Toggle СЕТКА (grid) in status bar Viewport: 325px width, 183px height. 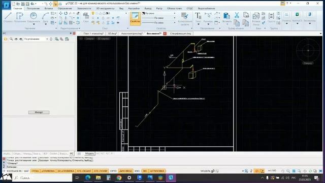coord(35,171)
